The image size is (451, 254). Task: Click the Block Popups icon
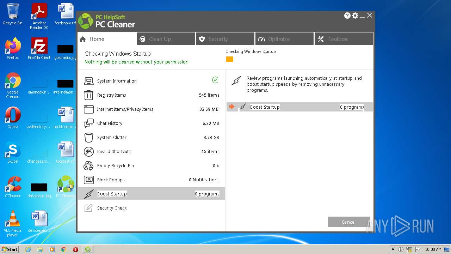[88, 180]
